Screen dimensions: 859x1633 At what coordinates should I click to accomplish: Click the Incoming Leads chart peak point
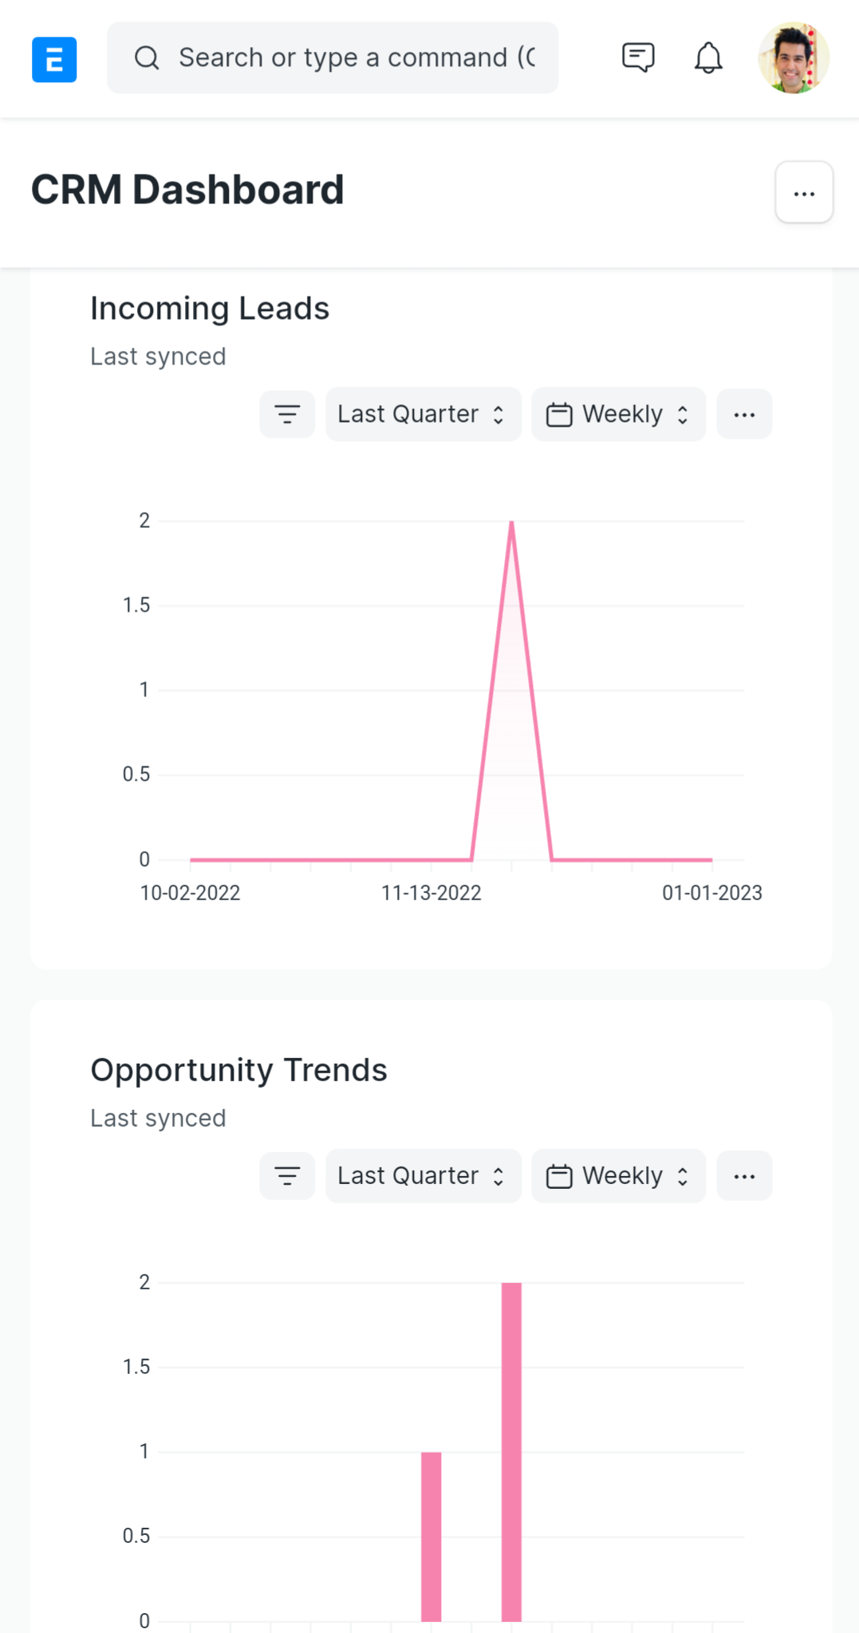tap(511, 522)
